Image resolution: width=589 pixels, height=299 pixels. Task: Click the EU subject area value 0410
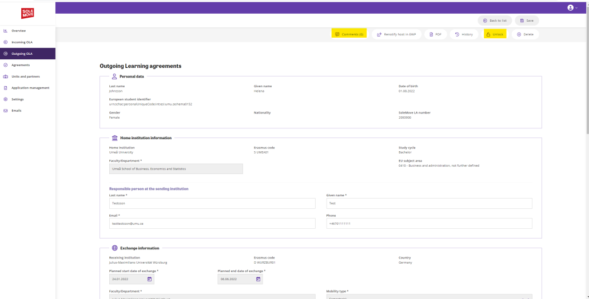click(439, 165)
